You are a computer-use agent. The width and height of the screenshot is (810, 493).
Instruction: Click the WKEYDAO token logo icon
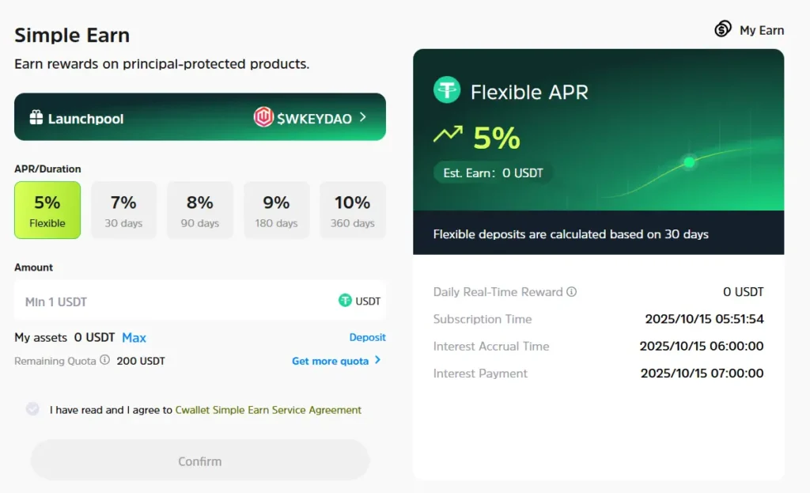click(263, 117)
